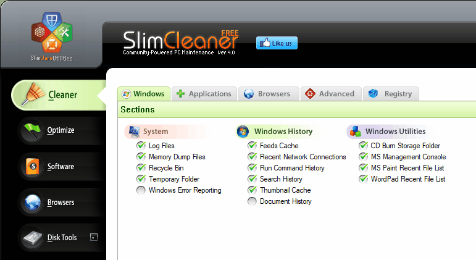The width and height of the screenshot is (476, 260).
Task: Toggle the Recycle Bin checkbox
Action: click(141, 167)
